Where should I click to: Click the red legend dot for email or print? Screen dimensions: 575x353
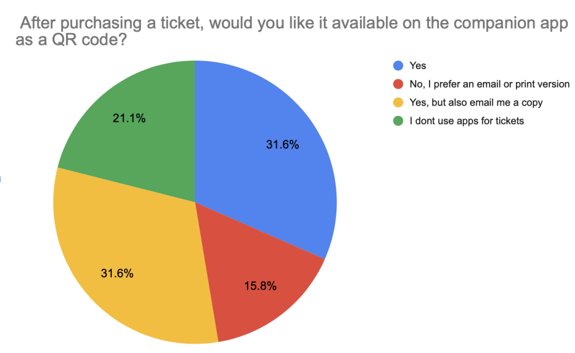coord(398,84)
